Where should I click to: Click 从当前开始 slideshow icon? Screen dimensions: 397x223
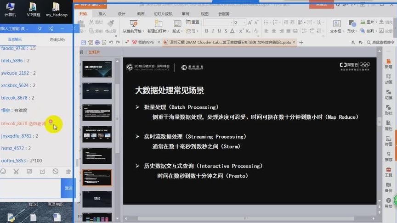coord(133,27)
